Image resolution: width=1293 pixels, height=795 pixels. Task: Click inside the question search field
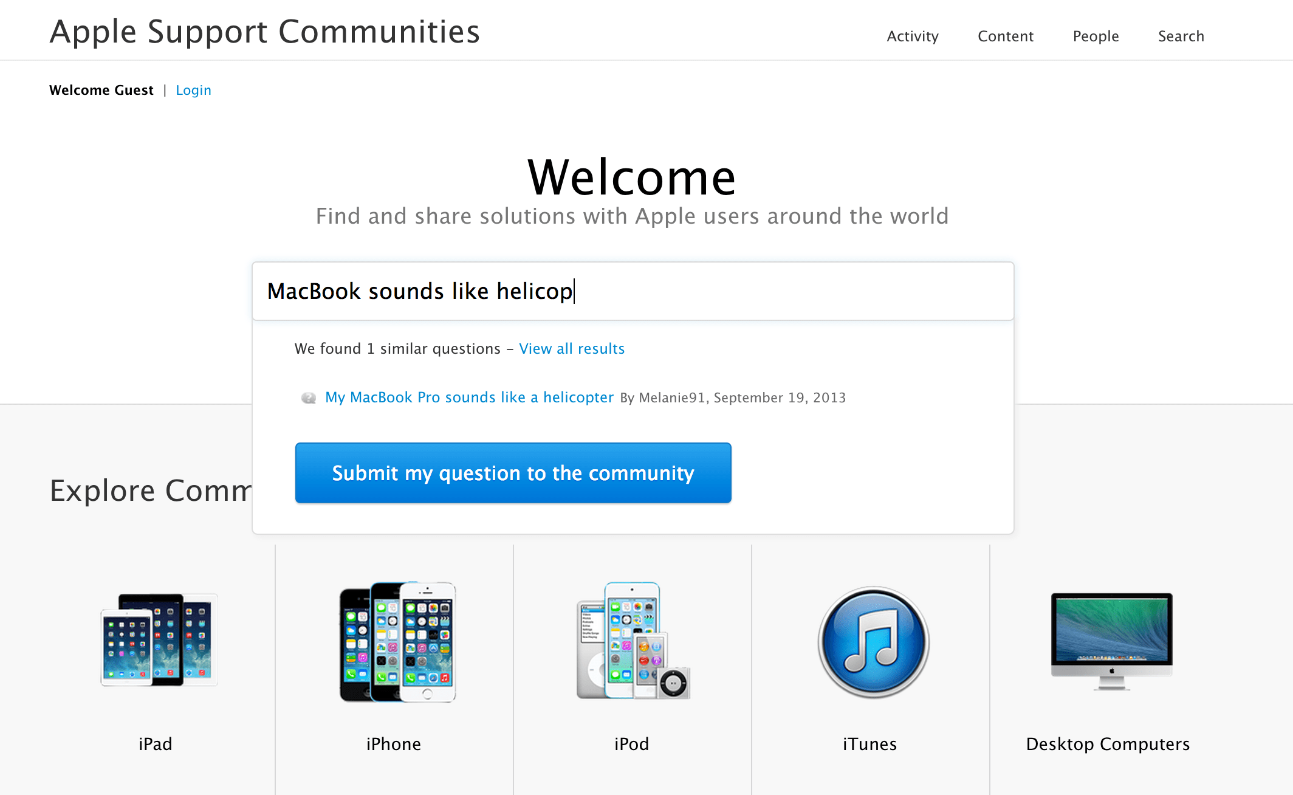coord(632,291)
